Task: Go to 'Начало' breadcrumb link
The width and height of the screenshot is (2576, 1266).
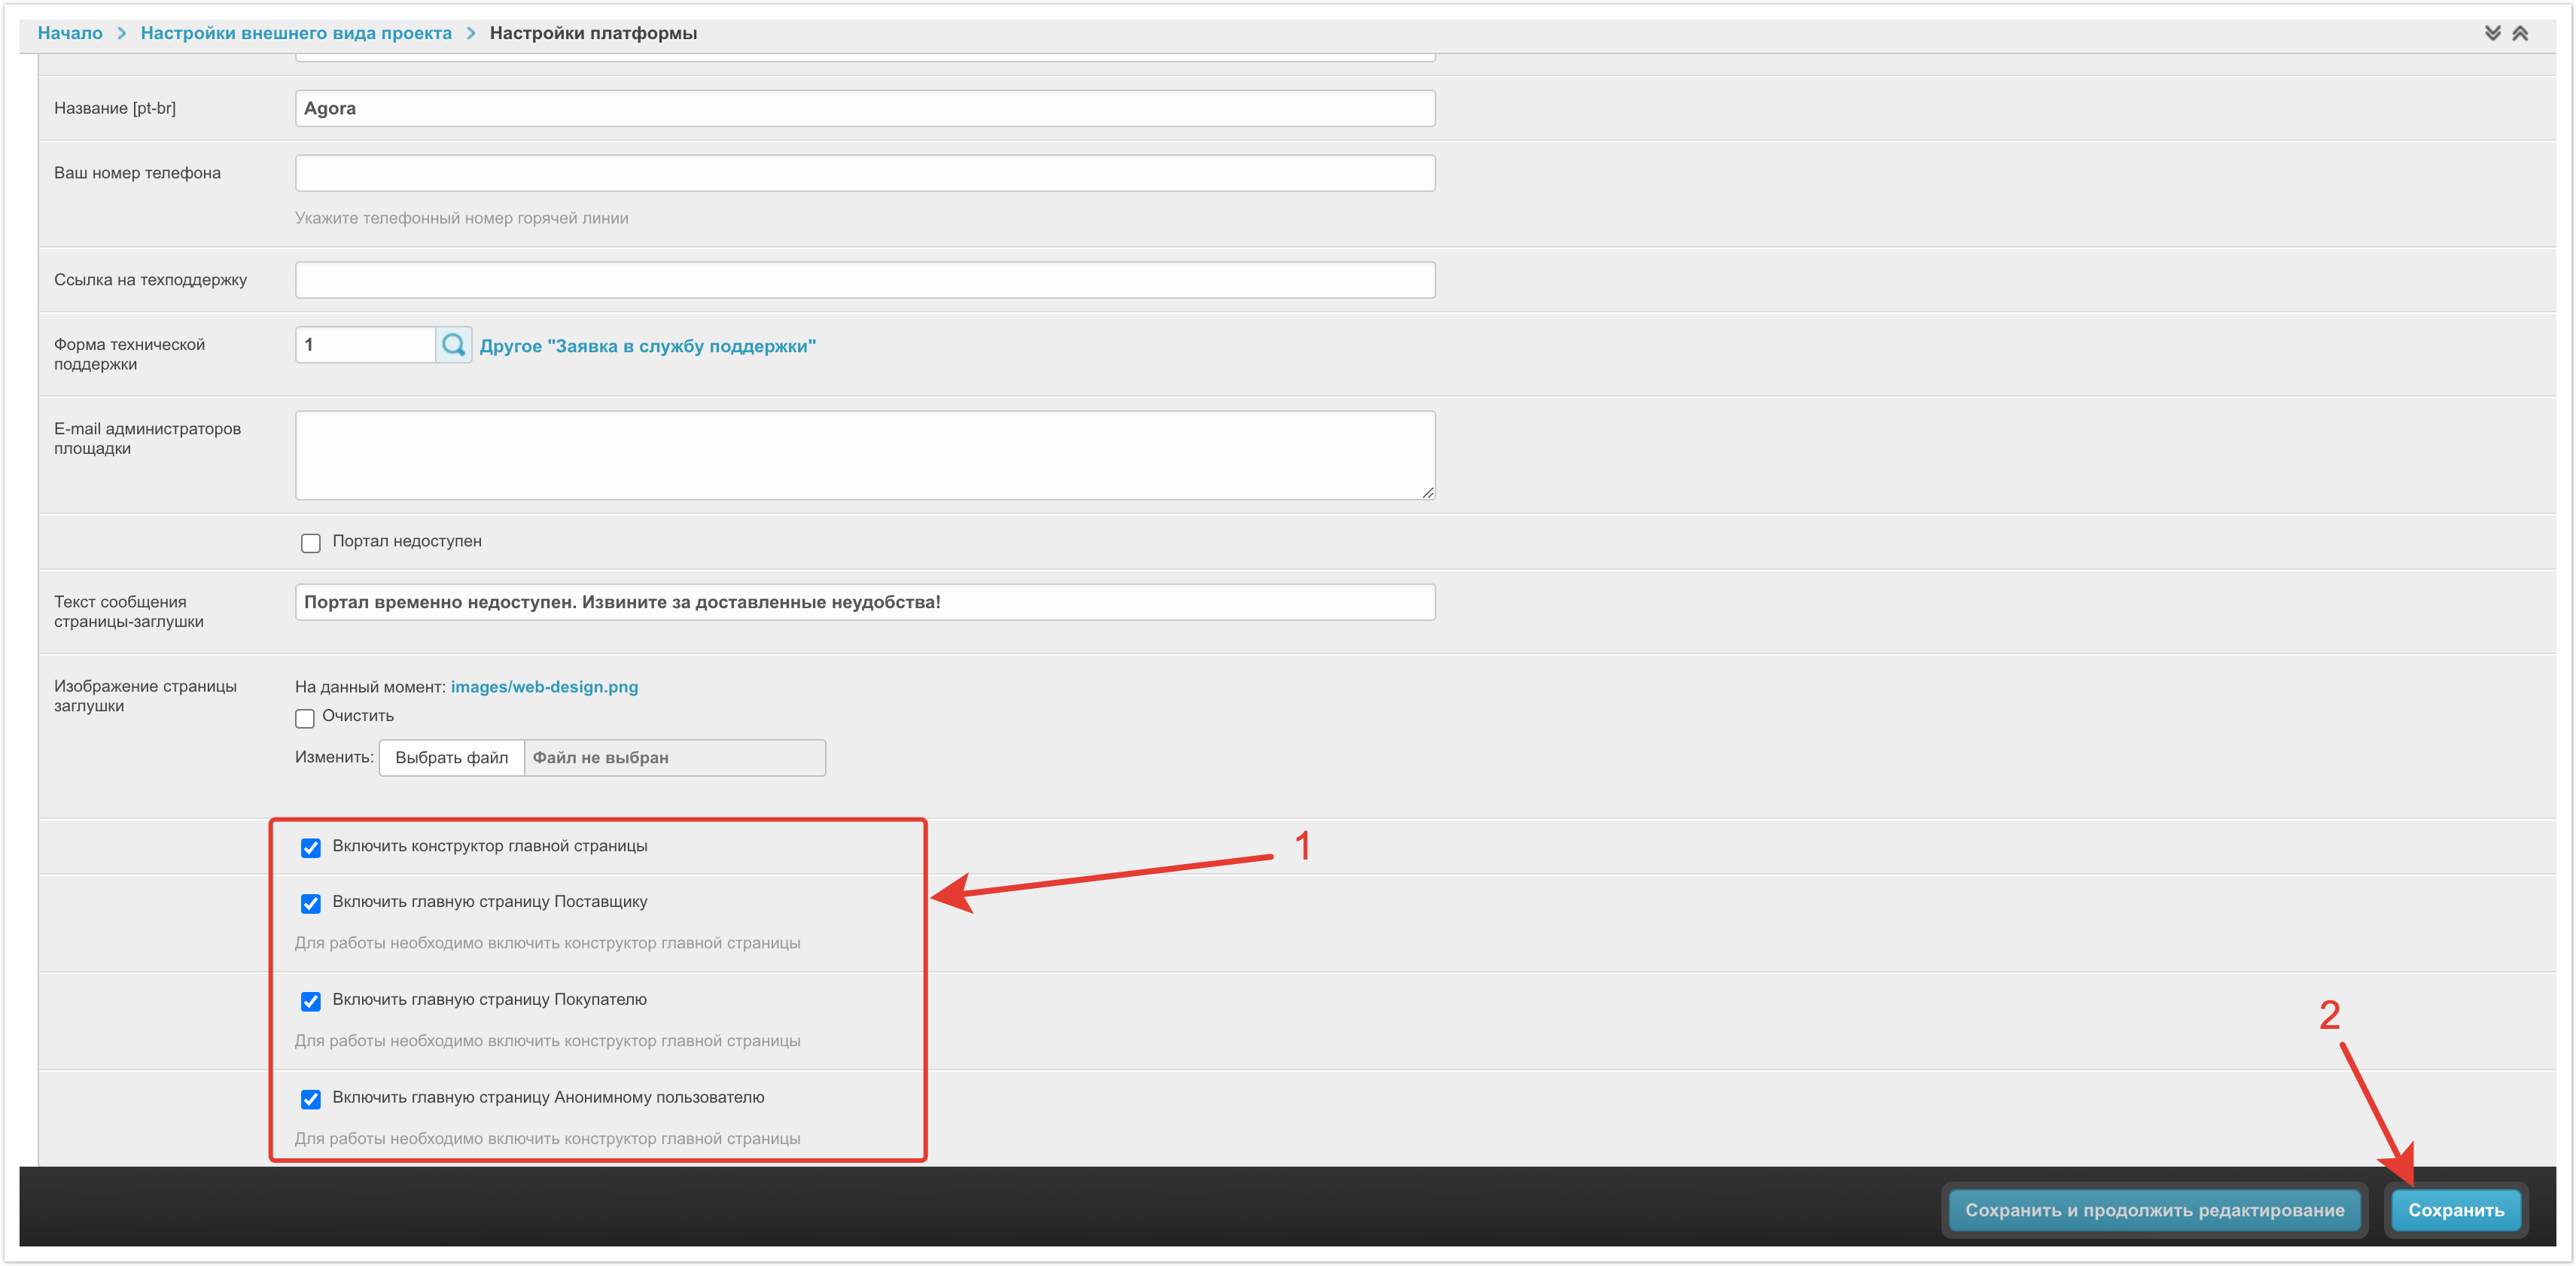Action: pos(70,33)
